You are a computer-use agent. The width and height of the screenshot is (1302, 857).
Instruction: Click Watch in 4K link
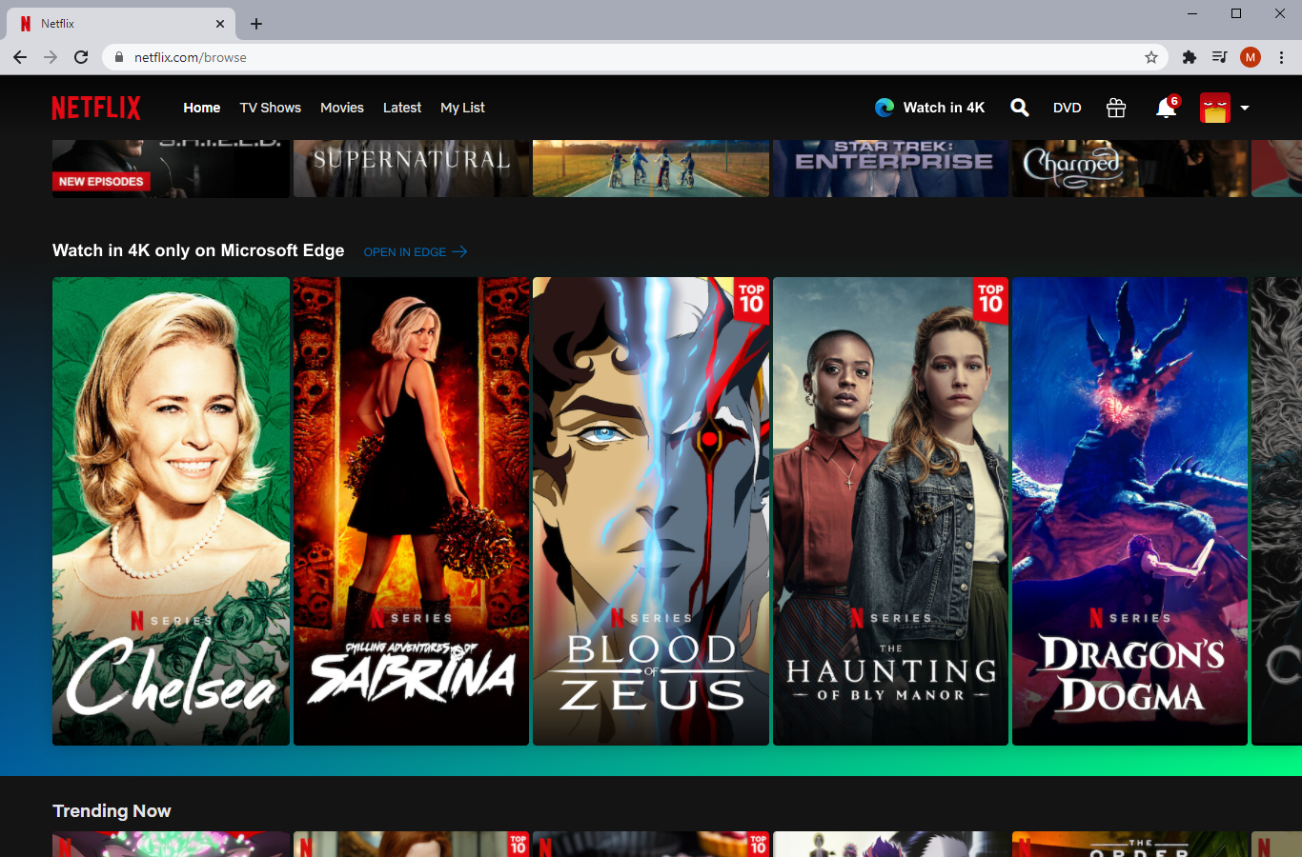point(944,108)
